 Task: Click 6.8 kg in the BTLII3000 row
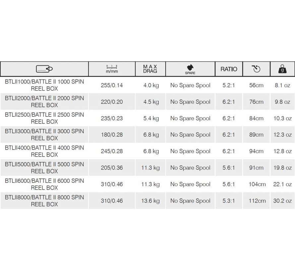click(x=151, y=135)
